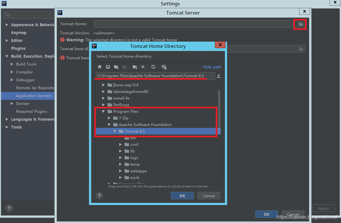Expand the logs folder arrow
Image resolution: width=341 pixels, height=223 pixels.
pyautogui.click(x=120, y=158)
